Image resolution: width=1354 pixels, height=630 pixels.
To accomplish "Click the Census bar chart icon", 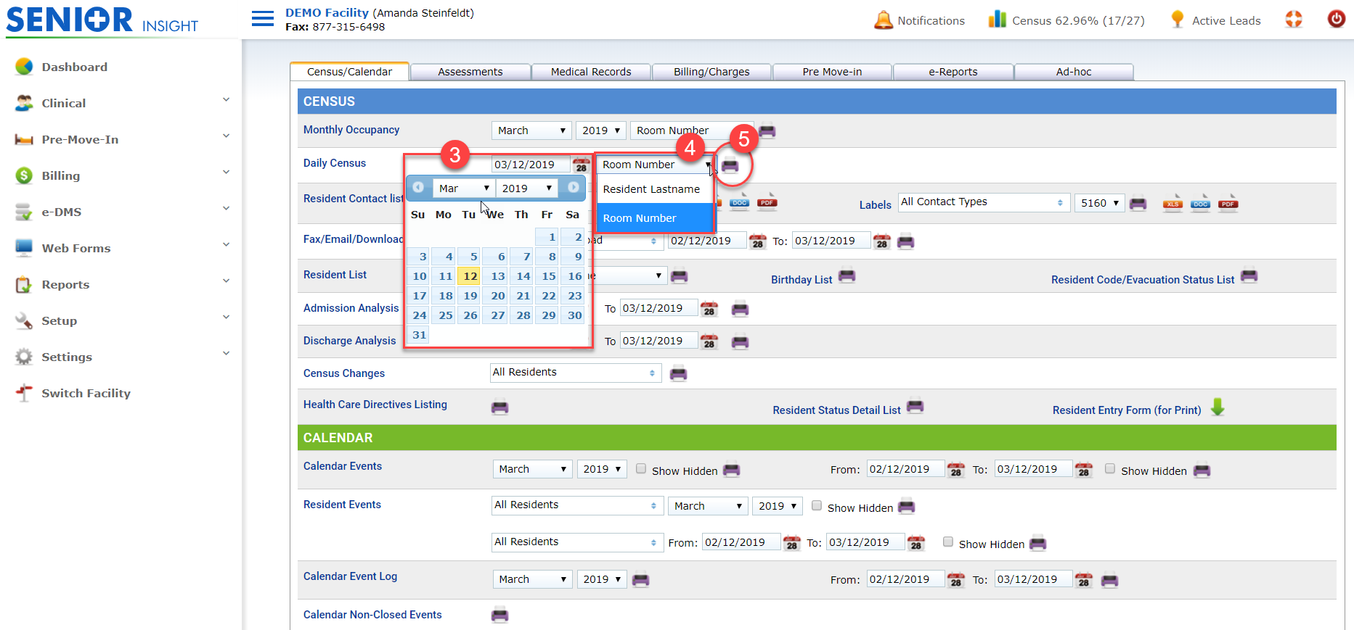I will (998, 20).
